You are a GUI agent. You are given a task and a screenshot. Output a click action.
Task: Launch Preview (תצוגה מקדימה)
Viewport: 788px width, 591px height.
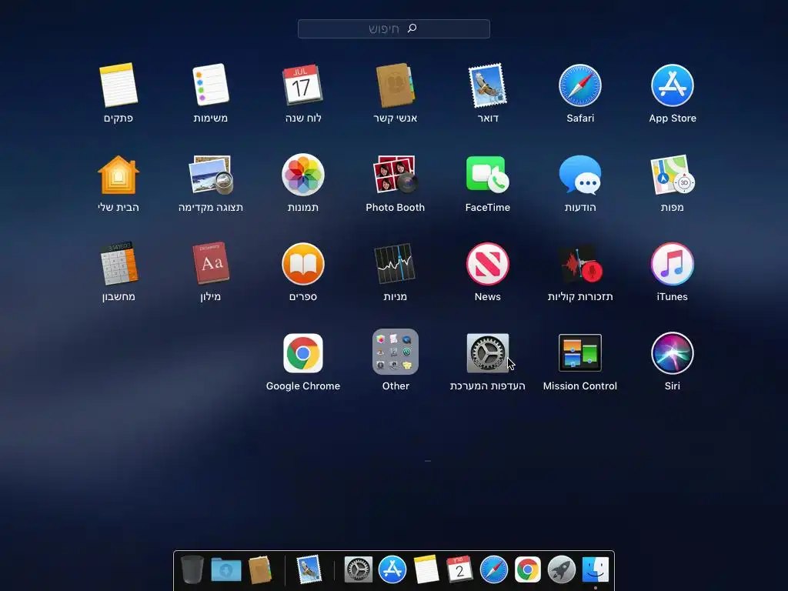[211, 175]
